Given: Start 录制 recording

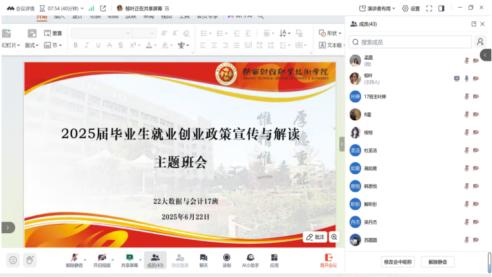Looking at the screenshot, I should click(x=227, y=260).
